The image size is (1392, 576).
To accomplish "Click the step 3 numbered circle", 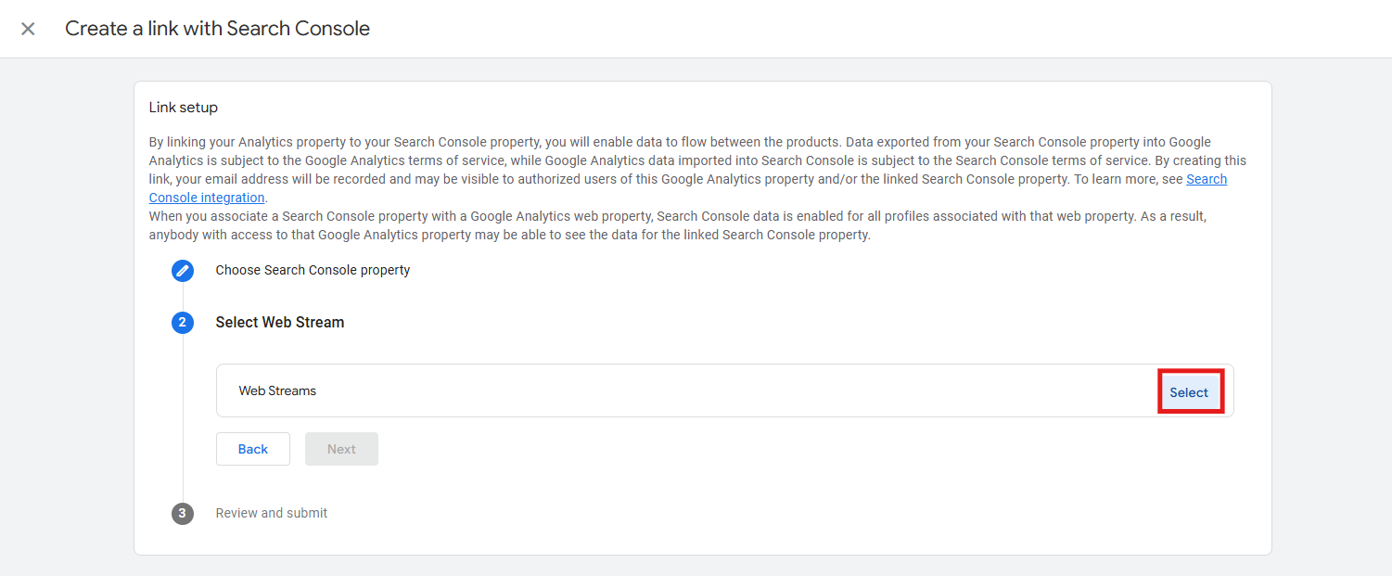I will pos(183,514).
